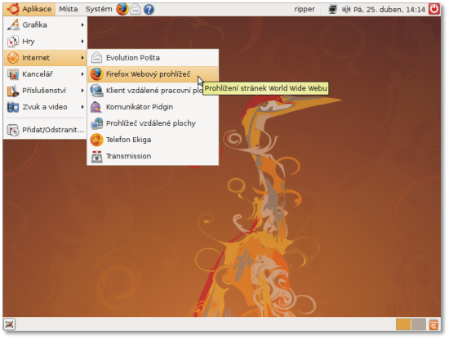Click the Internet category globe icon
Screen dimensions: 449x339
coord(13,58)
